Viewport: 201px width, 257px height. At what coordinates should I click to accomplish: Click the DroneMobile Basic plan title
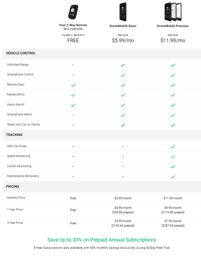[x=123, y=26]
